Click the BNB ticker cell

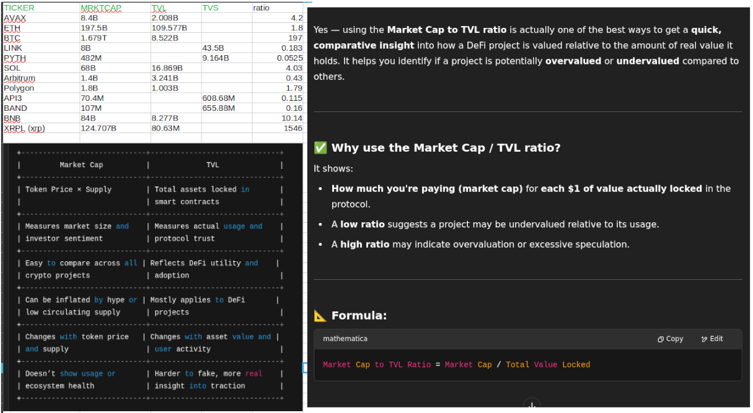(x=41, y=118)
